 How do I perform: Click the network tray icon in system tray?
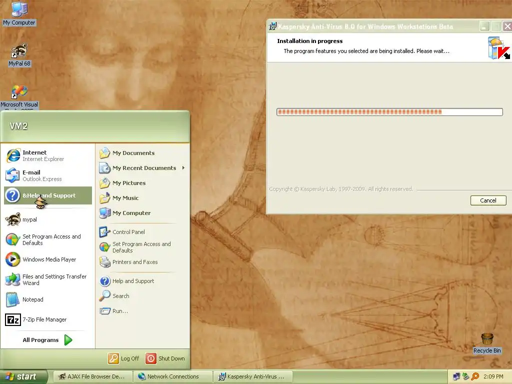pyautogui.click(x=456, y=376)
